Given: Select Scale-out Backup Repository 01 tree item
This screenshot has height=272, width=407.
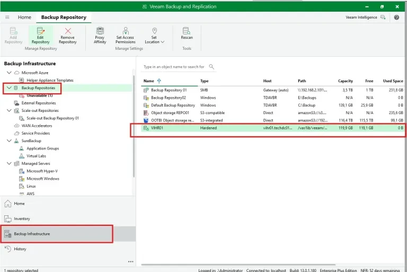Looking at the screenshot, I should tap(52, 118).
